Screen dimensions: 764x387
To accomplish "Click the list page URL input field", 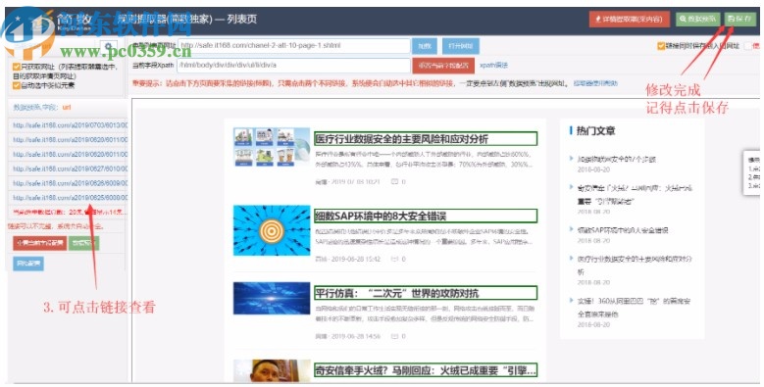I will (x=294, y=46).
